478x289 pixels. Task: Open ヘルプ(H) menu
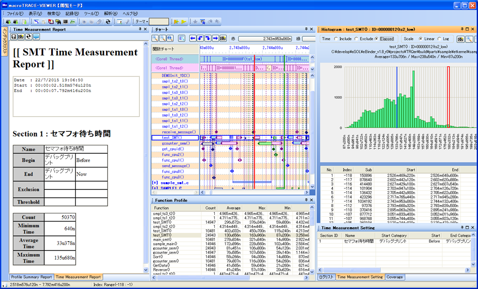click(130, 13)
